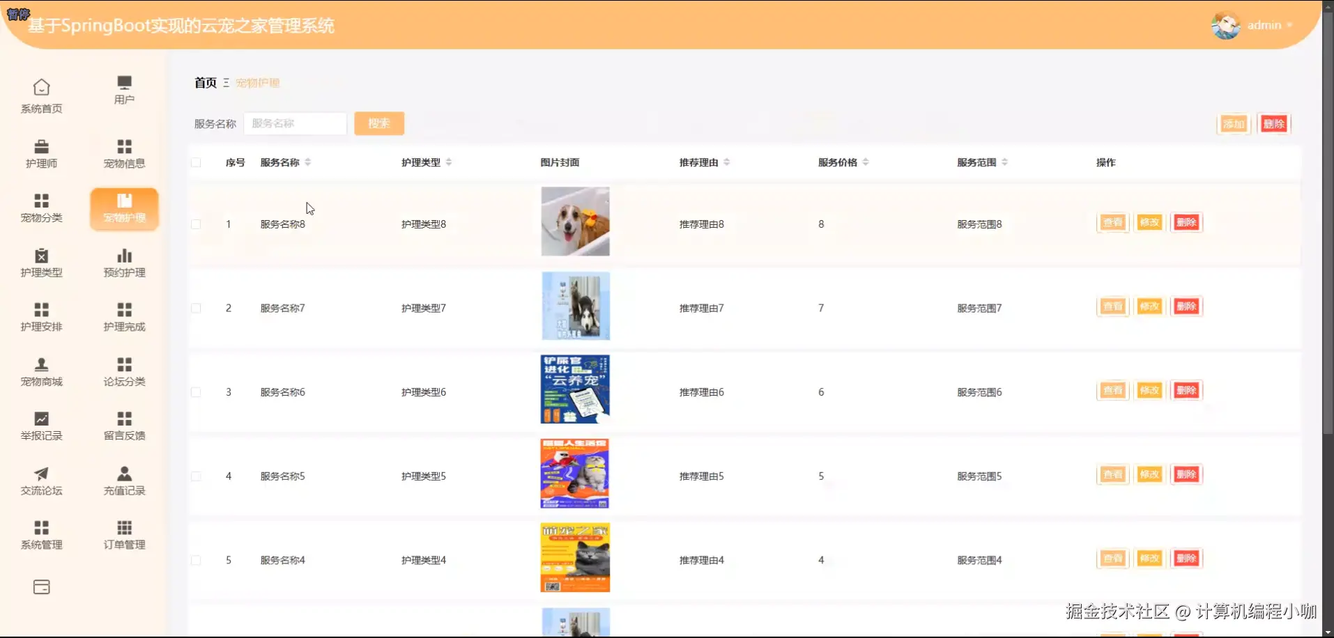Edit (修改) the 服务名称5 row
The image size is (1334, 638).
1149,475
